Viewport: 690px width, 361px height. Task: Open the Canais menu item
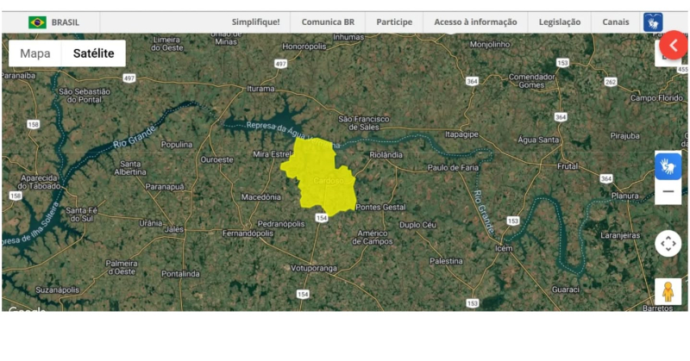tap(616, 22)
